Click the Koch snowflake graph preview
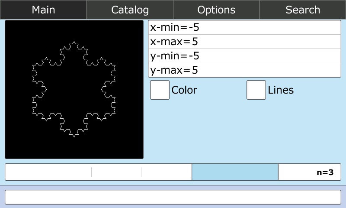 [x=74, y=89]
